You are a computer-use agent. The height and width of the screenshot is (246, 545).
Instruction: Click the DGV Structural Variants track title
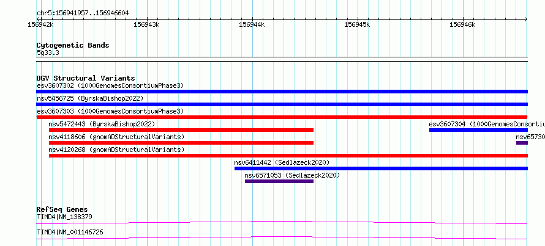[x=86, y=78]
